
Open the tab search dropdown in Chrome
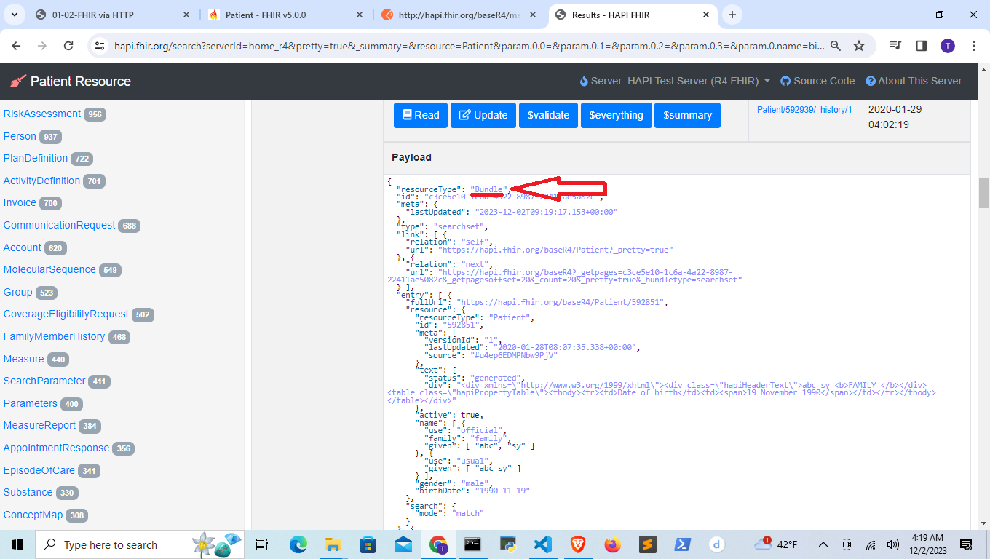click(x=15, y=15)
